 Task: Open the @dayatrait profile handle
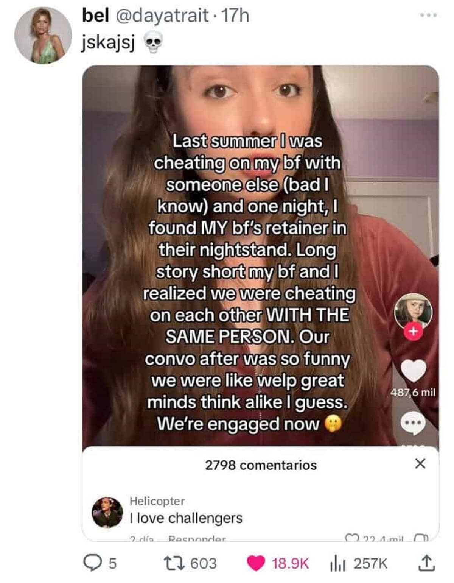[161, 16]
